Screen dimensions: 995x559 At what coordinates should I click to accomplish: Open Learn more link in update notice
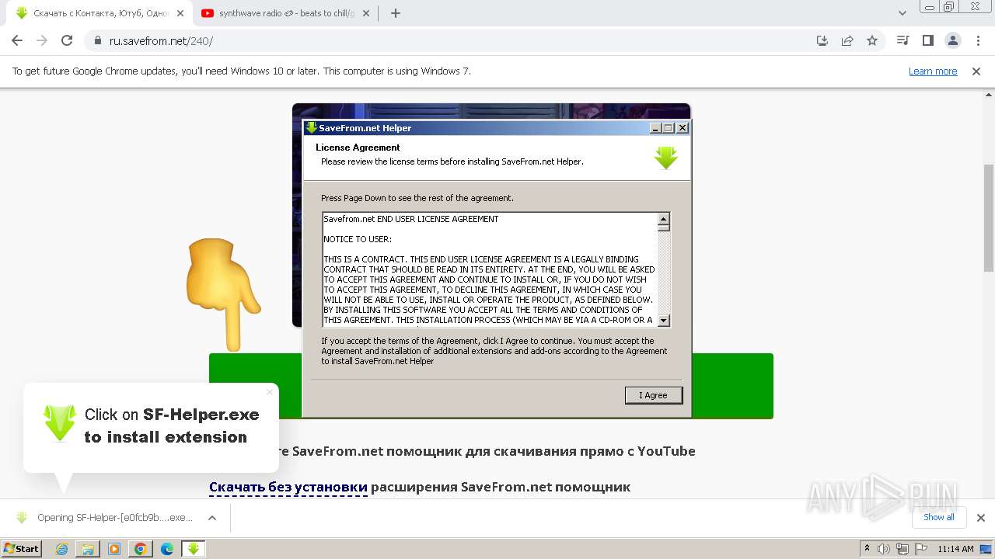coord(933,71)
